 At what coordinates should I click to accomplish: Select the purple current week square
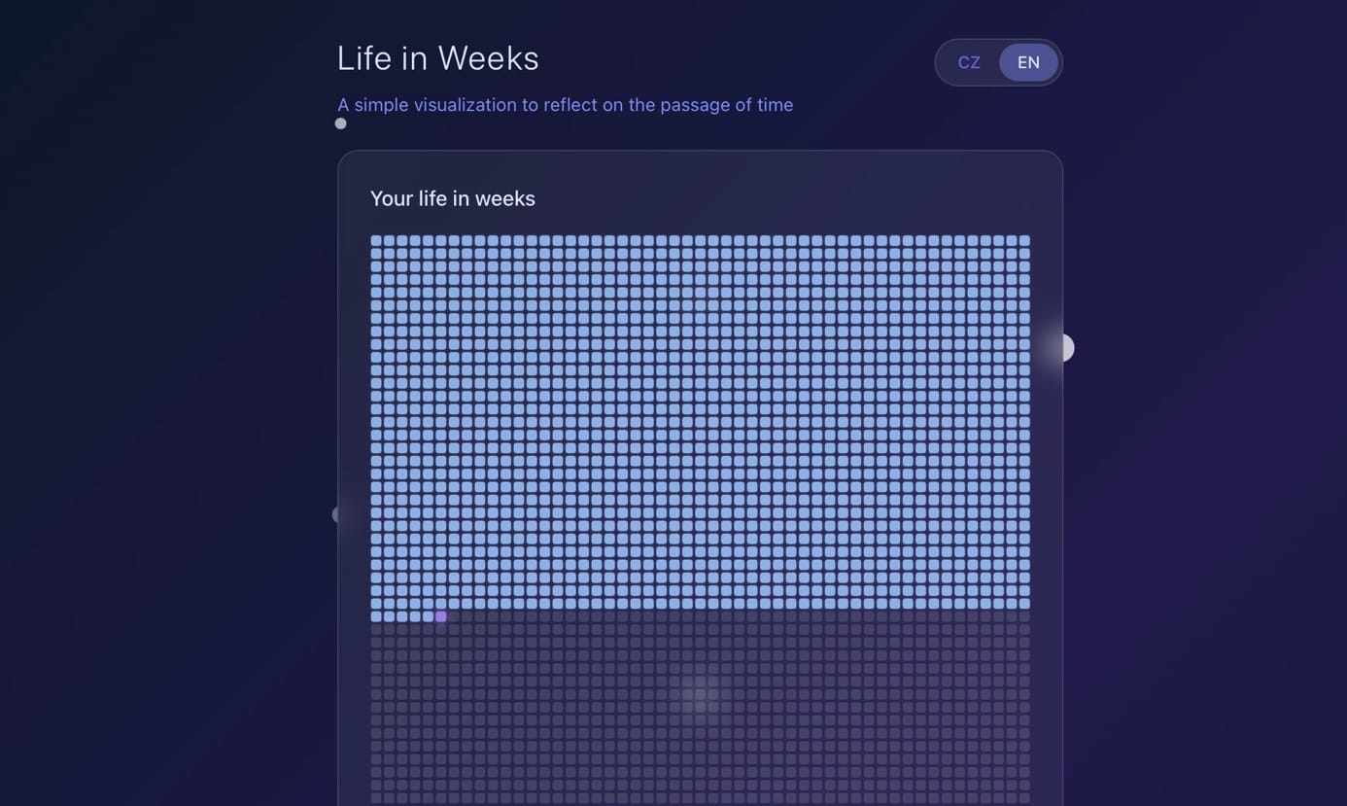pyautogui.click(x=440, y=615)
